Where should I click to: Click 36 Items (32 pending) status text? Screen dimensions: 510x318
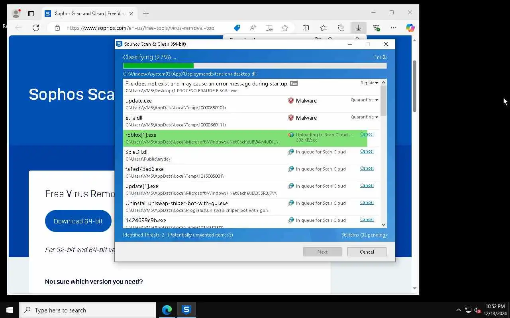(364, 235)
